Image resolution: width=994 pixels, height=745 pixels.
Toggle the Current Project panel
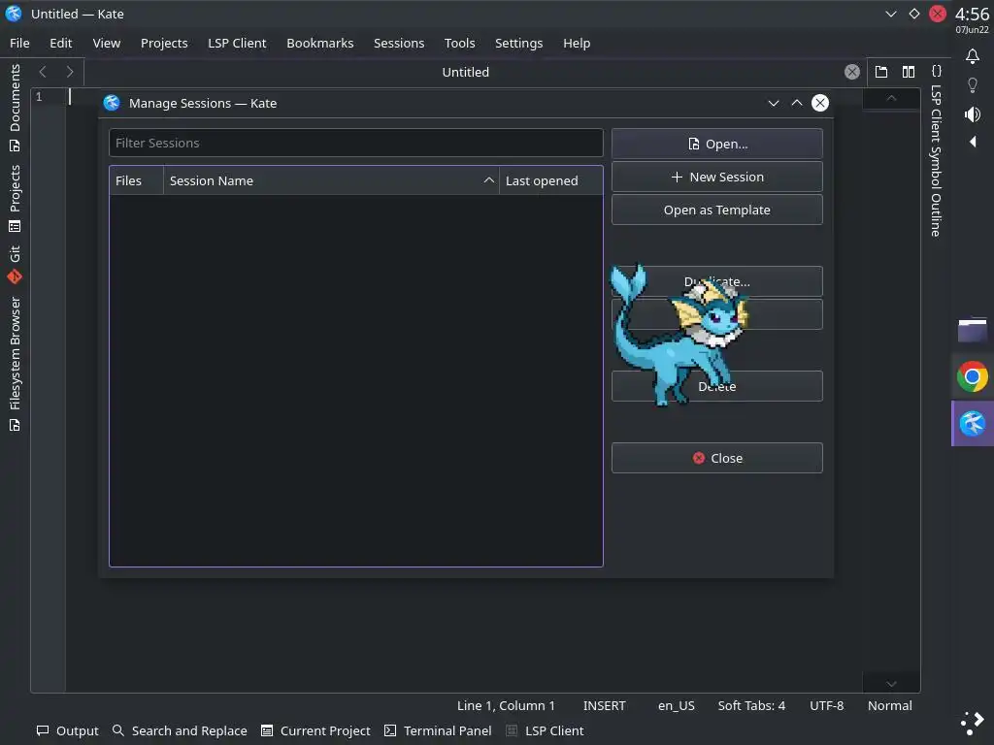coord(315,731)
